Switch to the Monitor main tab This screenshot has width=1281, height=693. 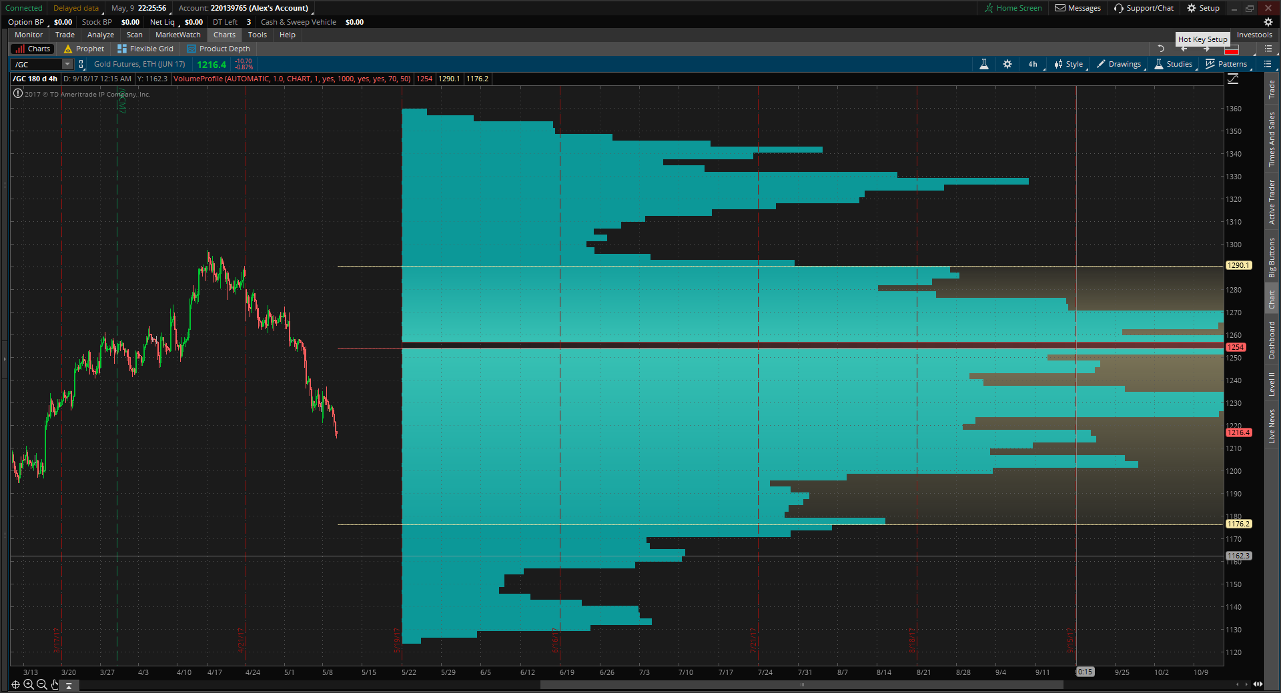29,35
